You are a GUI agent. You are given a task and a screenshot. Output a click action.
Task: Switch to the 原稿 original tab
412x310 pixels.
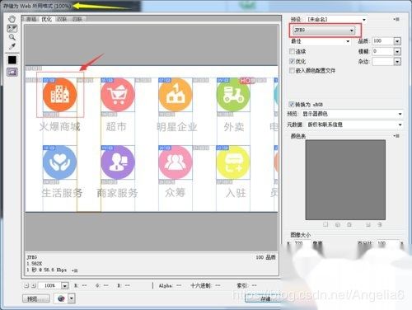[x=31, y=19]
